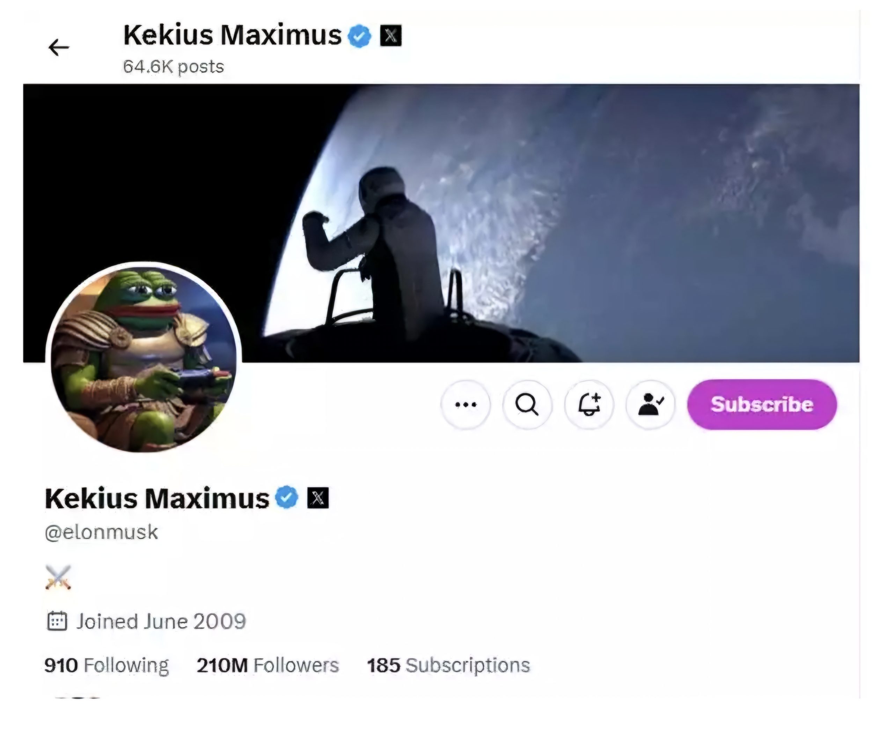
Task: Open the 210M Followers list
Action: coord(268,666)
